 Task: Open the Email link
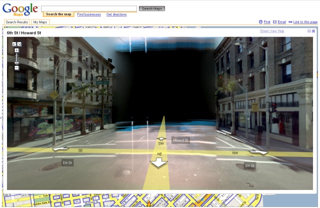(x=279, y=22)
